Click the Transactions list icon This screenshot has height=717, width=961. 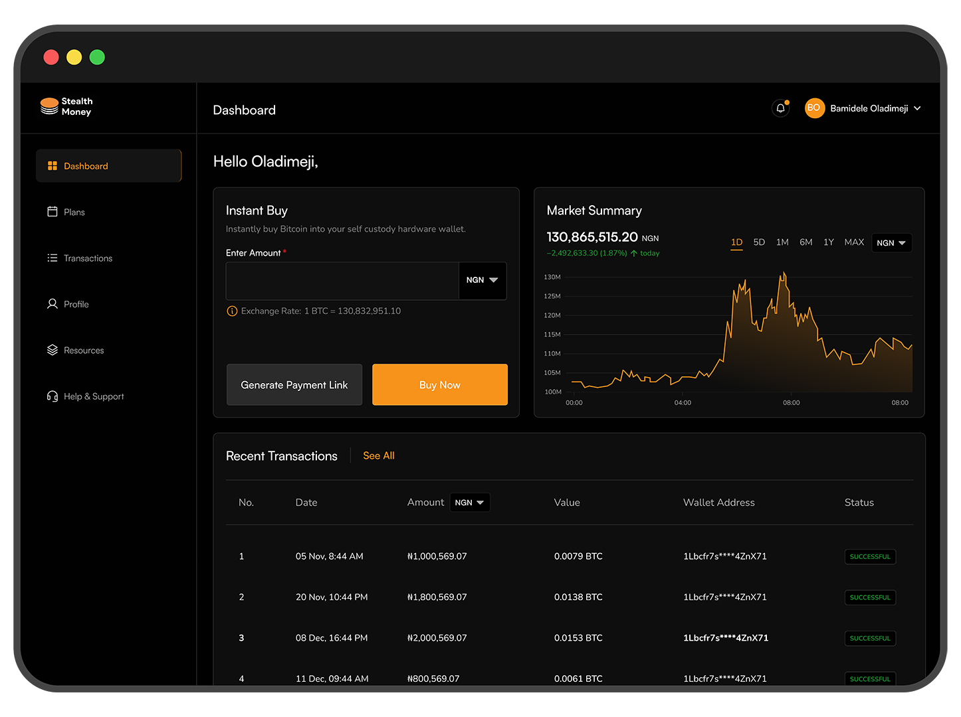tap(53, 258)
